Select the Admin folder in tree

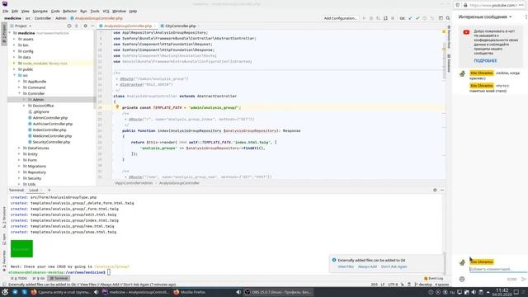[38, 100]
